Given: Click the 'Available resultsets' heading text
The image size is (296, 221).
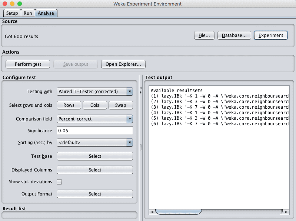Looking at the screenshot, I should pos(176,91).
